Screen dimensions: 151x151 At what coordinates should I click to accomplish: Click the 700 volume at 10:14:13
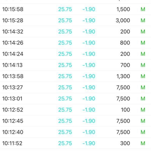coord(125,65)
